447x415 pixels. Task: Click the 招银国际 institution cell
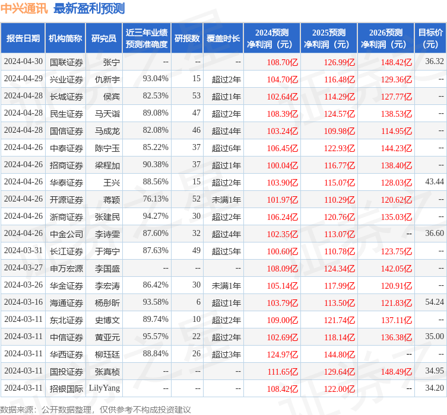pyautogui.click(x=66, y=388)
